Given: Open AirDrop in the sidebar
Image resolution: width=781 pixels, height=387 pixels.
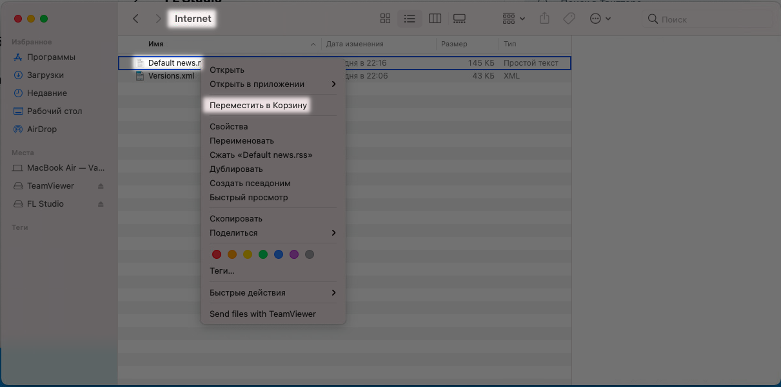Looking at the screenshot, I should (x=42, y=129).
